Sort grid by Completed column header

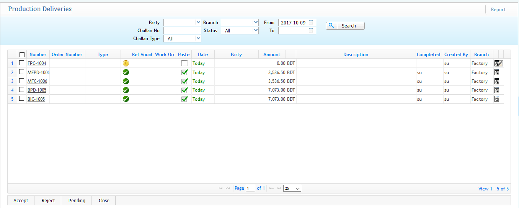tap(429, 55)
